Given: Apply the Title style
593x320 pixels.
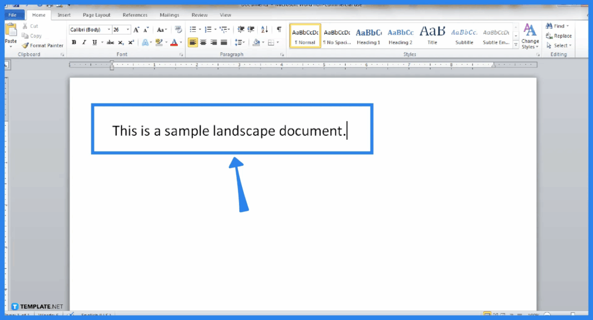Looking at the screenshot, I should pyautogui.click(x=432, y=36).
